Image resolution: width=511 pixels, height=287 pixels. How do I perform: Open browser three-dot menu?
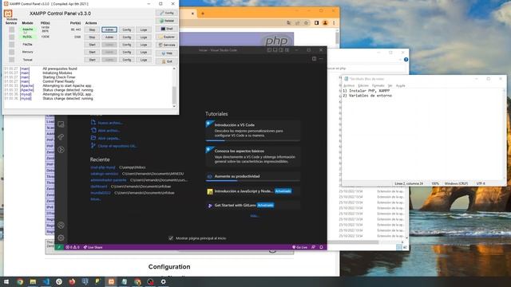334,23
